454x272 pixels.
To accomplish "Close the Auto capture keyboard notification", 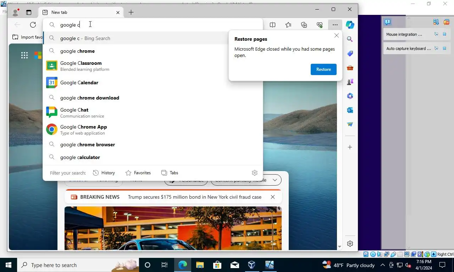I will tap(444, 49).
